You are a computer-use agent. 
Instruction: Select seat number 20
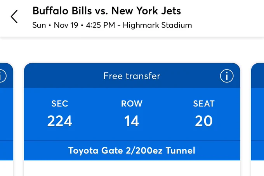[204, 121]
